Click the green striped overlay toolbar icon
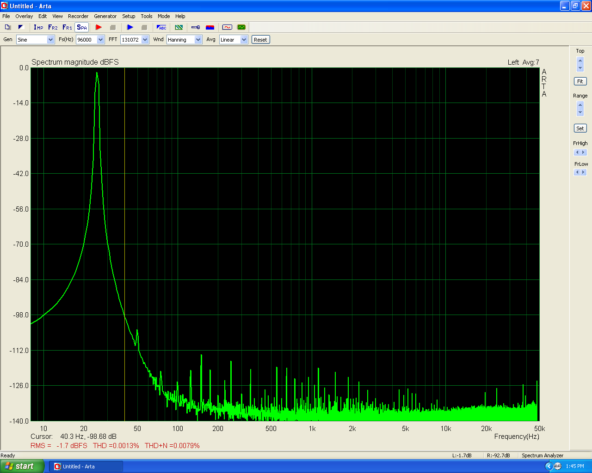Screen dimensions: 592x473 pos(179,27)
